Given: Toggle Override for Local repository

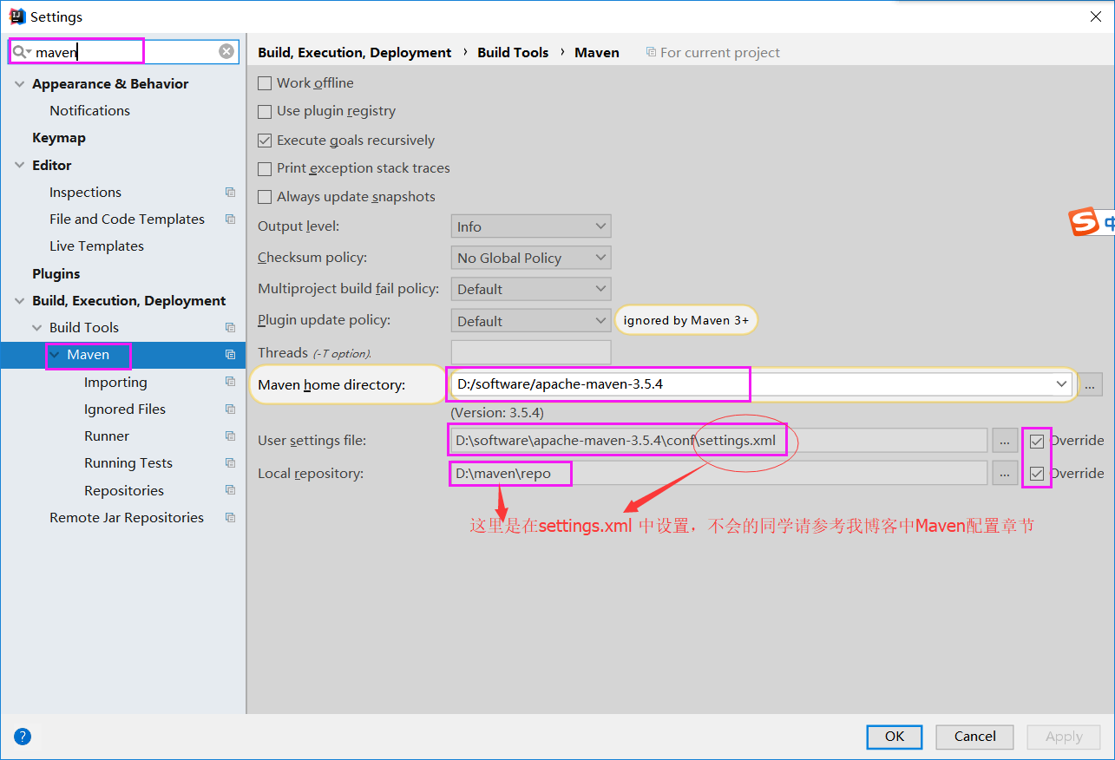Looking at the screenshot, I should pos(1037,474).
